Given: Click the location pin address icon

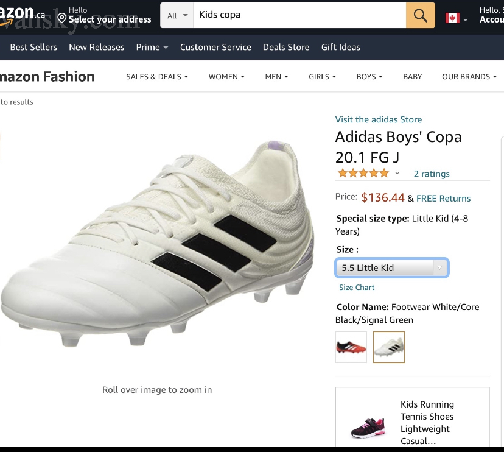Looking at the screenshot, I should coord(61,18).
